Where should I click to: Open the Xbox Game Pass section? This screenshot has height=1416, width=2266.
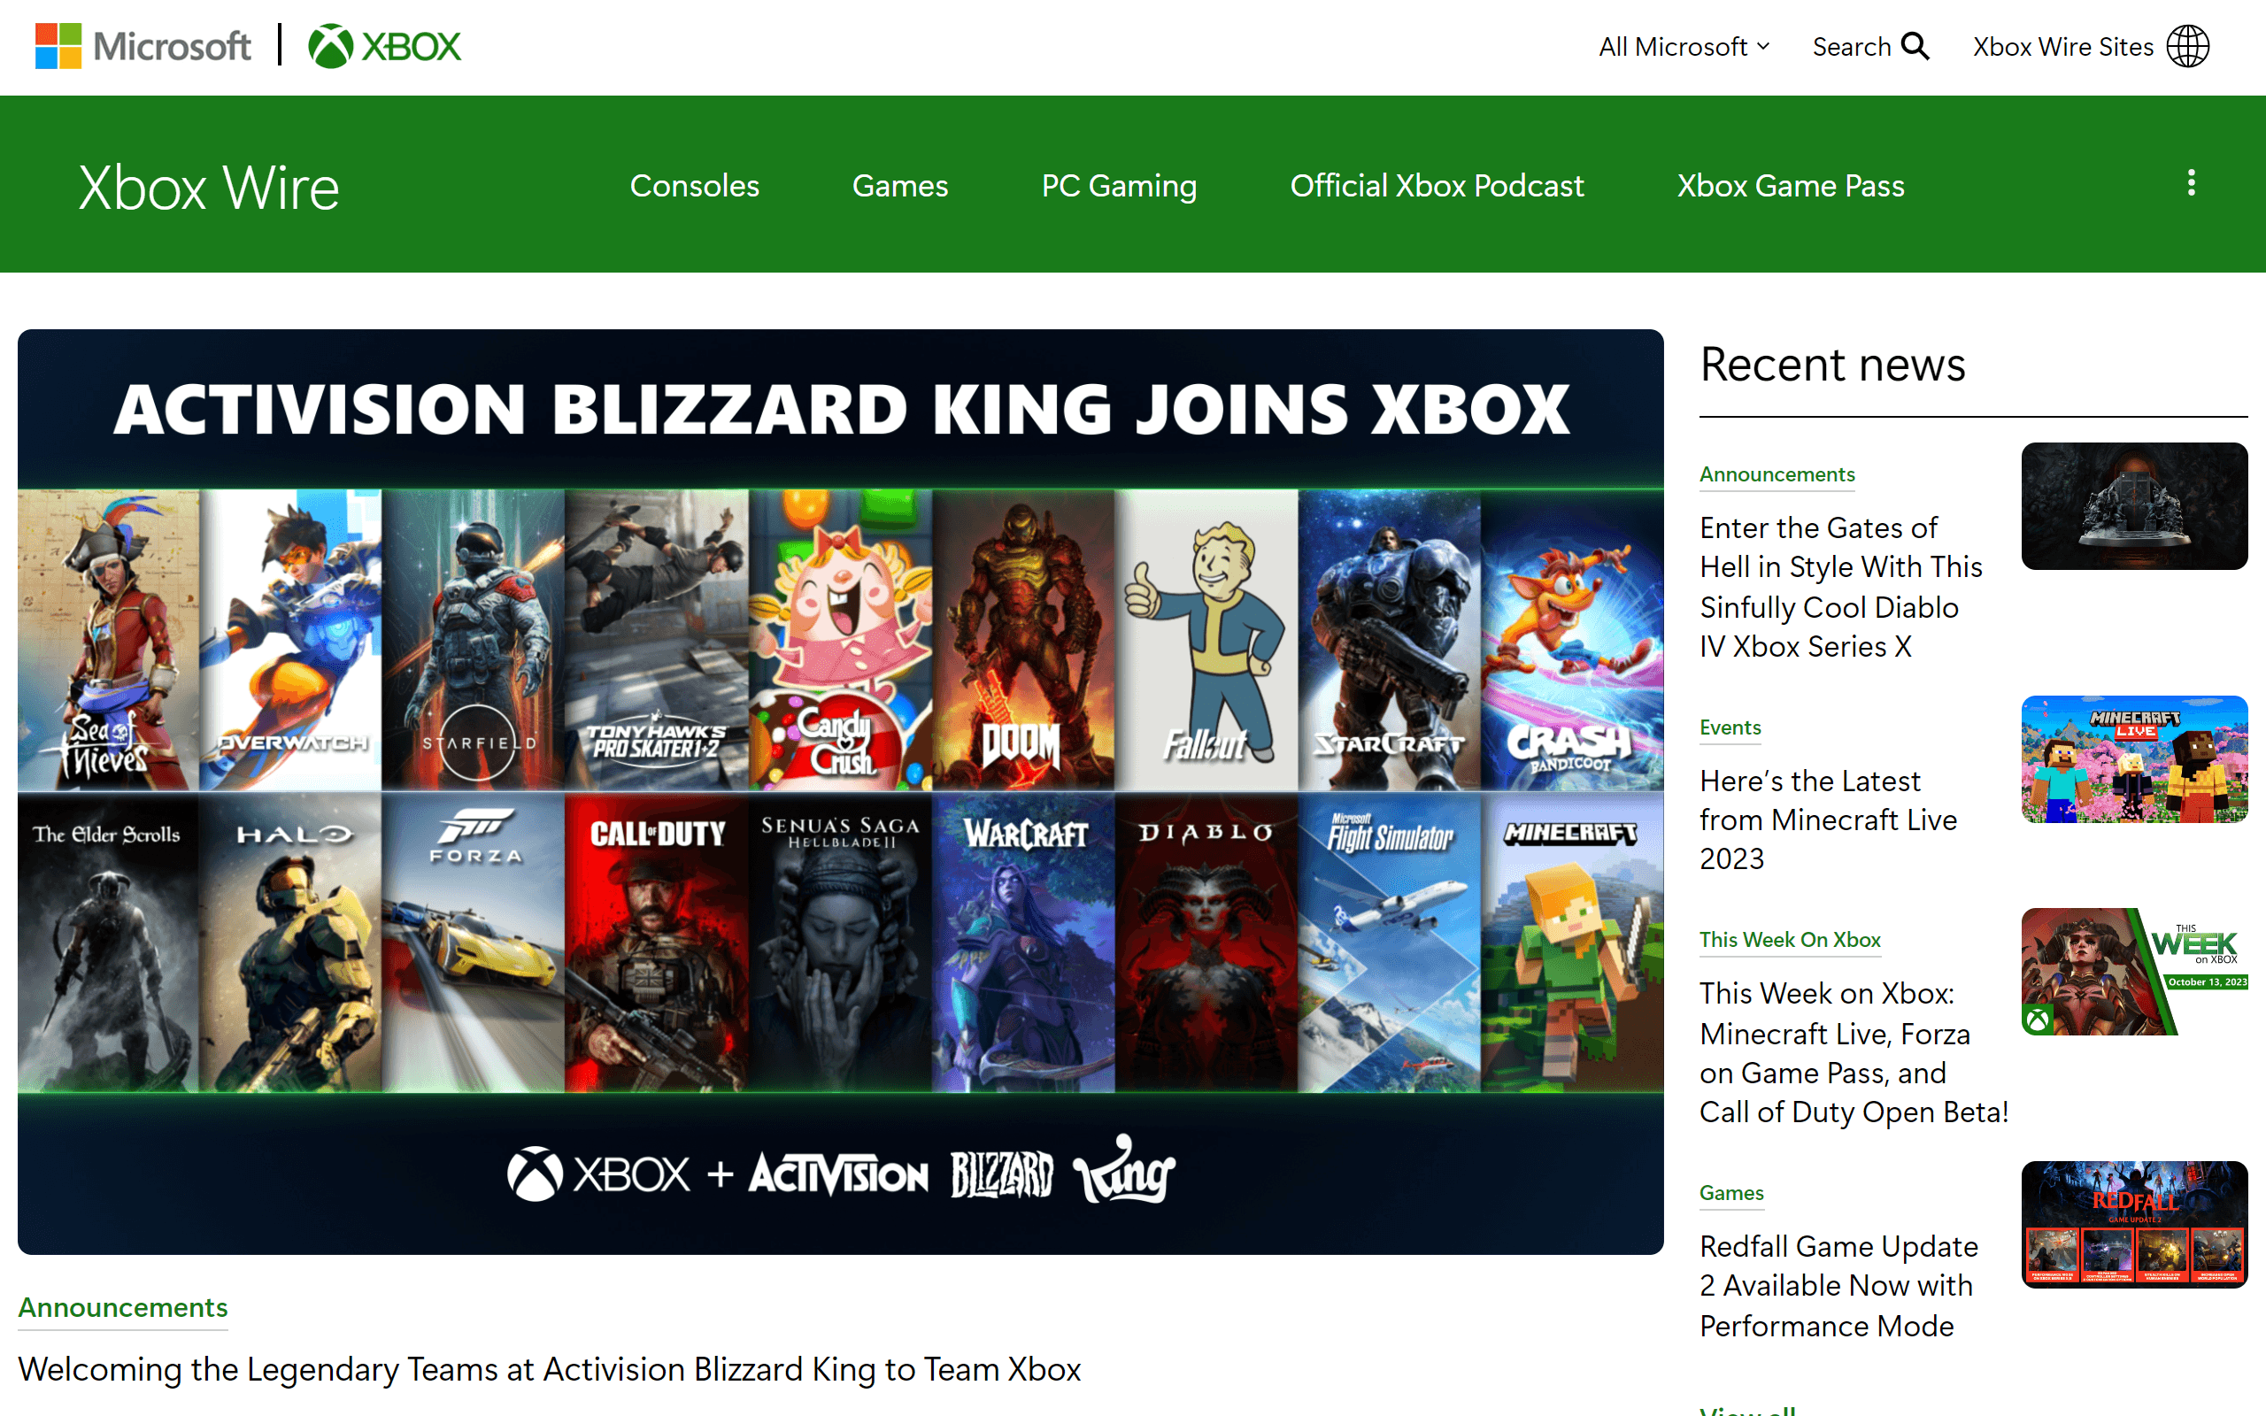click(x=1791, y=186)
